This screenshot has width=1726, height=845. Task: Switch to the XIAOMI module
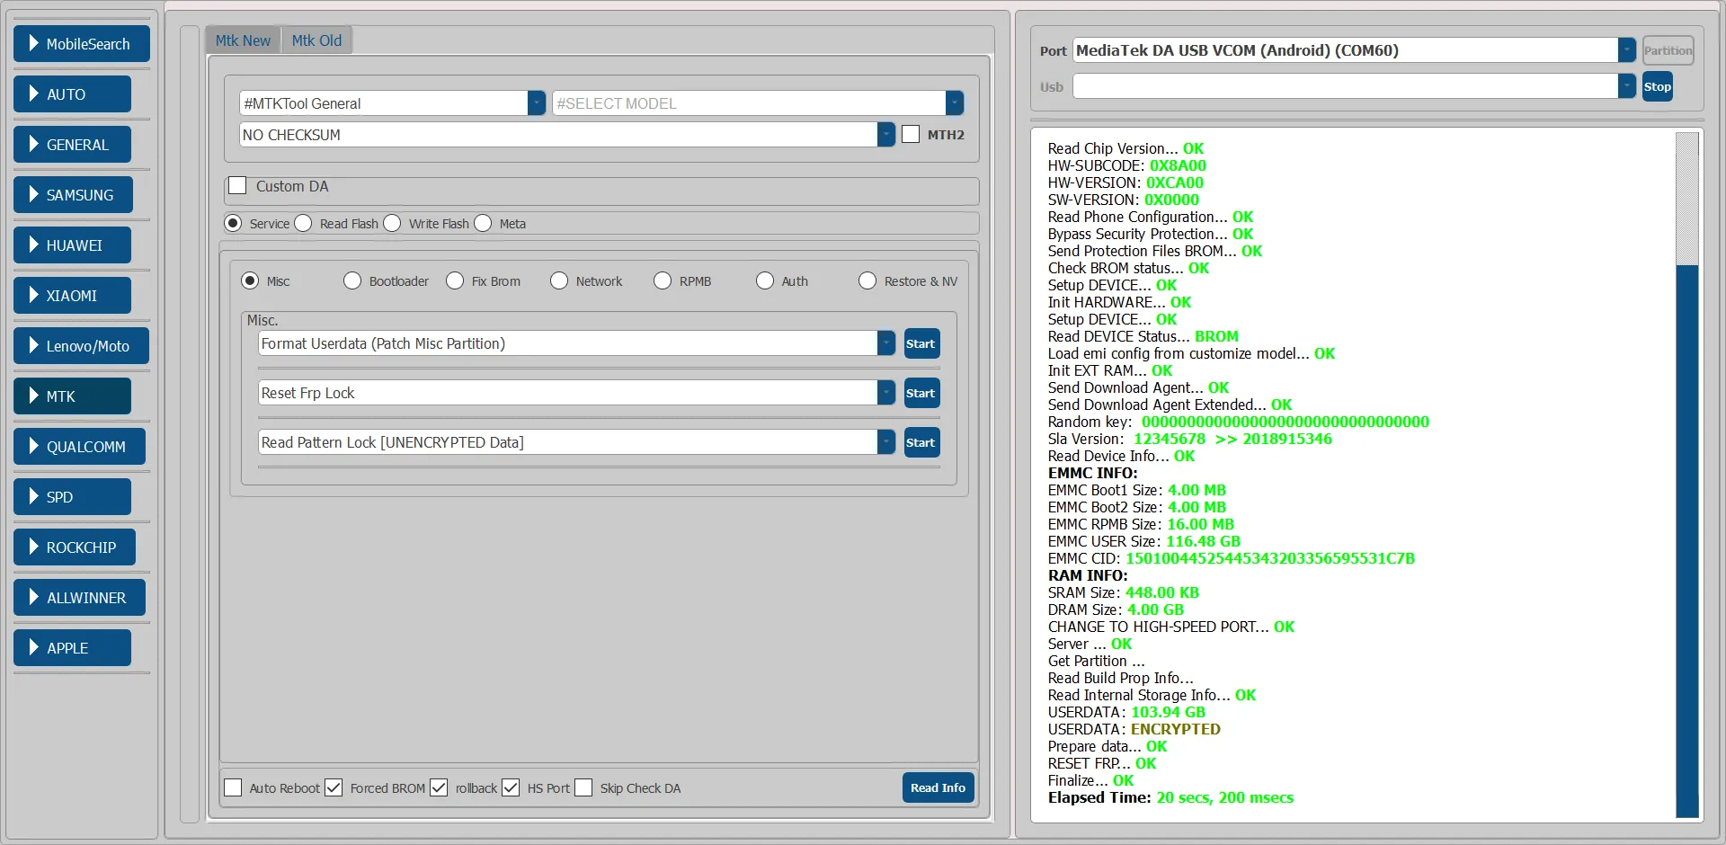tap(72, 296)
